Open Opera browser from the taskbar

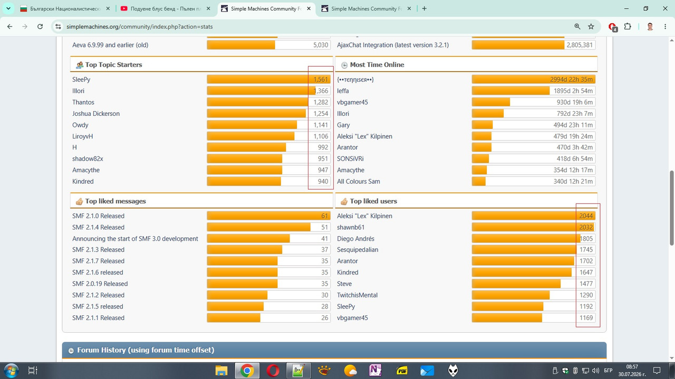273,370
